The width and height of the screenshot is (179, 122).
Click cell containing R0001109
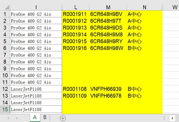pyautogui.click(x=76, y=96)
